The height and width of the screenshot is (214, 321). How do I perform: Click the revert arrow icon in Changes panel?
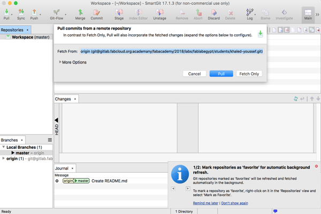302,98
